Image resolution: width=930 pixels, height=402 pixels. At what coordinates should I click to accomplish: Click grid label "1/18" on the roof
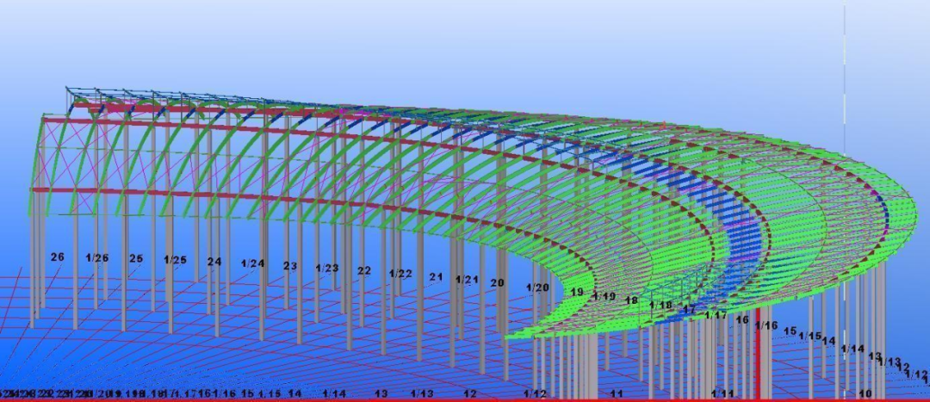pyautogui.click(x=660, y=306)
